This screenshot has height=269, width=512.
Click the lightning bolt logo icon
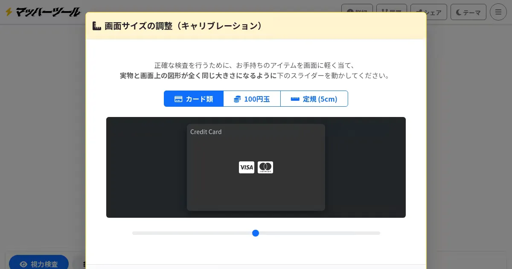click(x=9, y=12)
